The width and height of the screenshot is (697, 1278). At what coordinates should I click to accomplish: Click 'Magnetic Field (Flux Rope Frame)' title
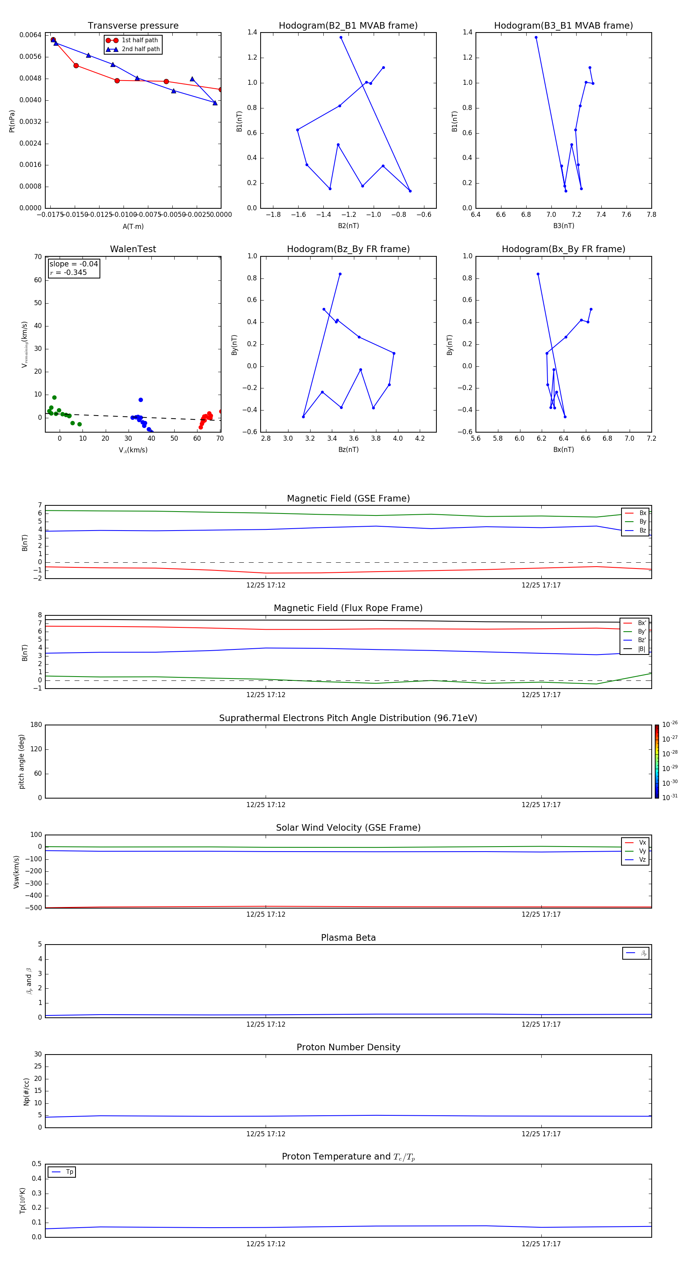(x=348, y=608)
